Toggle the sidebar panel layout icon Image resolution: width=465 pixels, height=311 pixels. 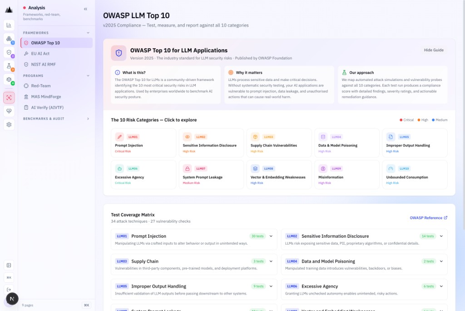(x=9, y=265)
